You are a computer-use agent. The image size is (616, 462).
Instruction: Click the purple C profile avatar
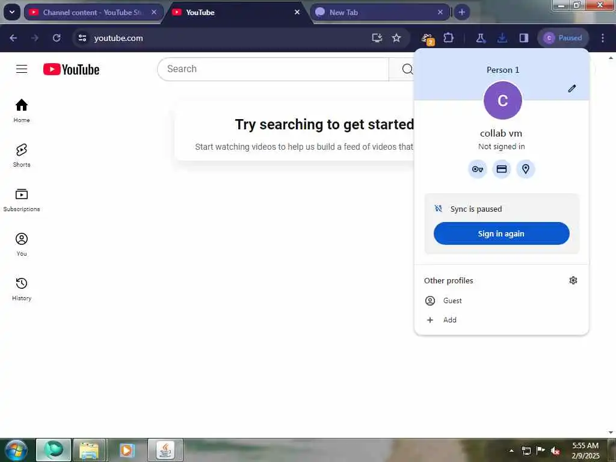(x=502, y=100)
